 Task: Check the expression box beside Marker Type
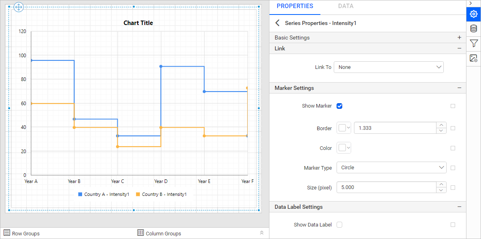pos(453,168)
